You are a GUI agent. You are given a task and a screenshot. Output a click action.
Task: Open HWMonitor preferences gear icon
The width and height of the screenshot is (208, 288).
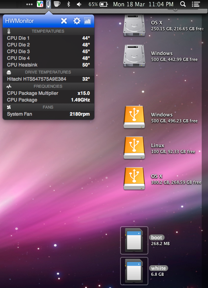click(77, 21)
